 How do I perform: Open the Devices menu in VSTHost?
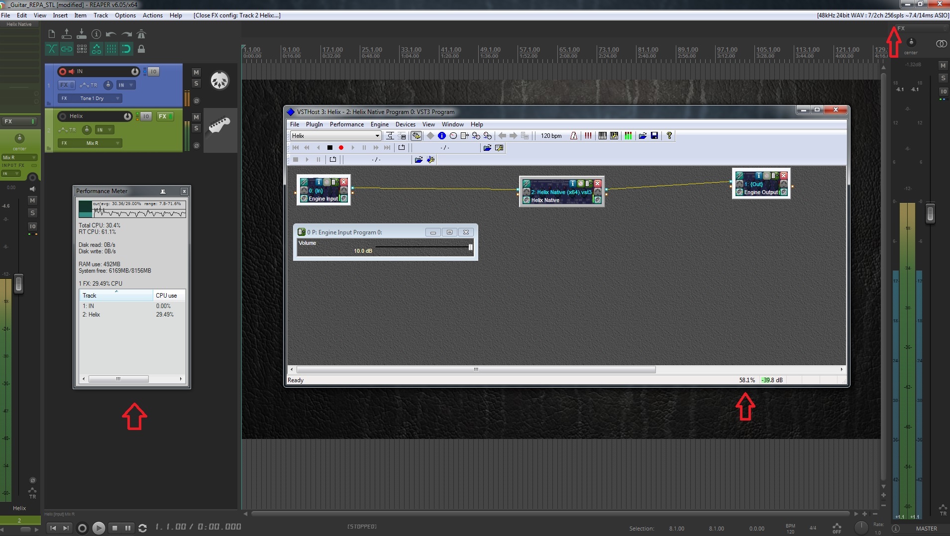(x=405, y=124)
